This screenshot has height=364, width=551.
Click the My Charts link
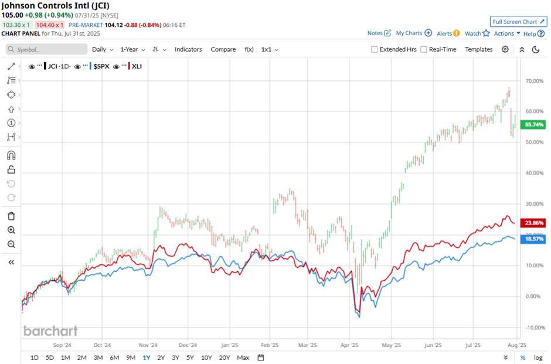(x=409, y=33)
